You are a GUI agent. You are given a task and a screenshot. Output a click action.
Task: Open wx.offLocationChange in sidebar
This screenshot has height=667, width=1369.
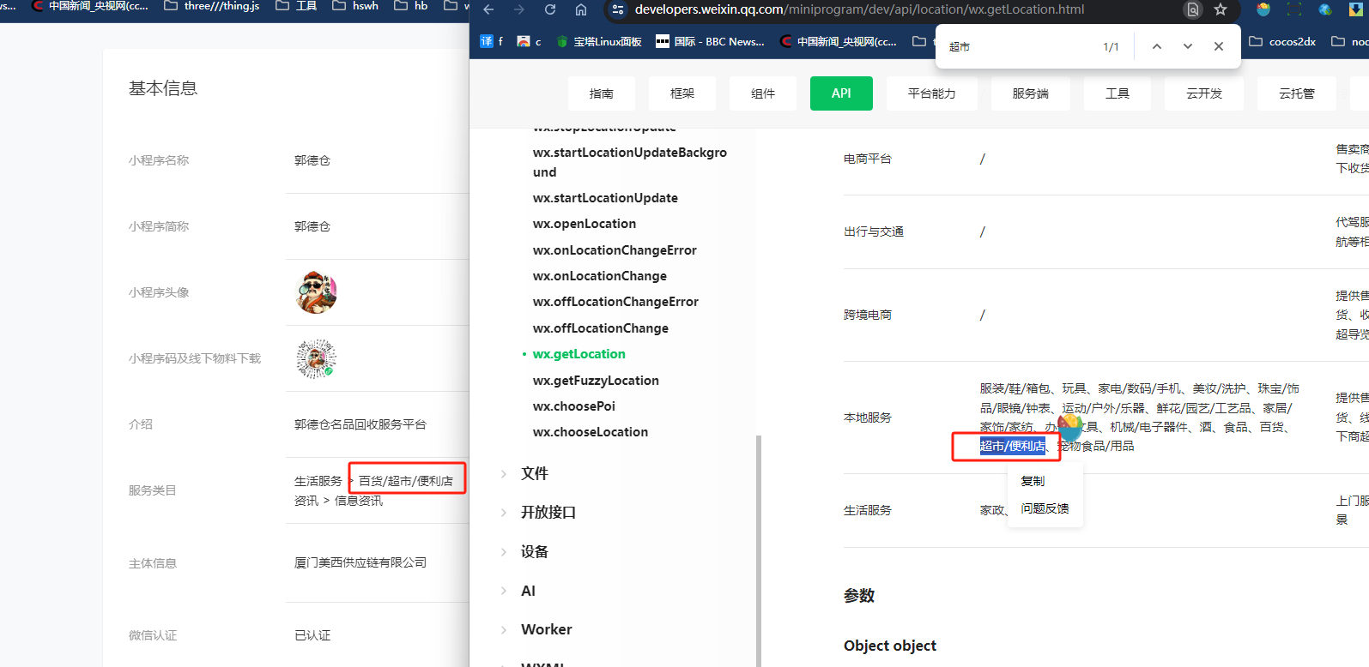(601, 328)
